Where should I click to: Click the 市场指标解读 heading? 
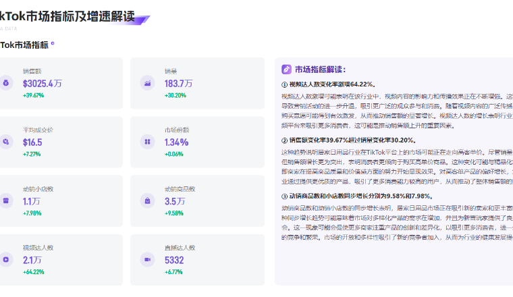pos(321,70)
